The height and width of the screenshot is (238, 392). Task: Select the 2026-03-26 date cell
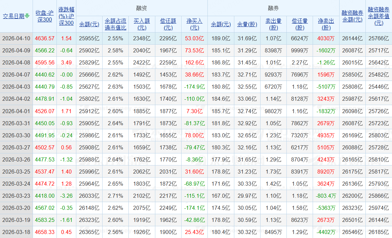pos(16,159)
